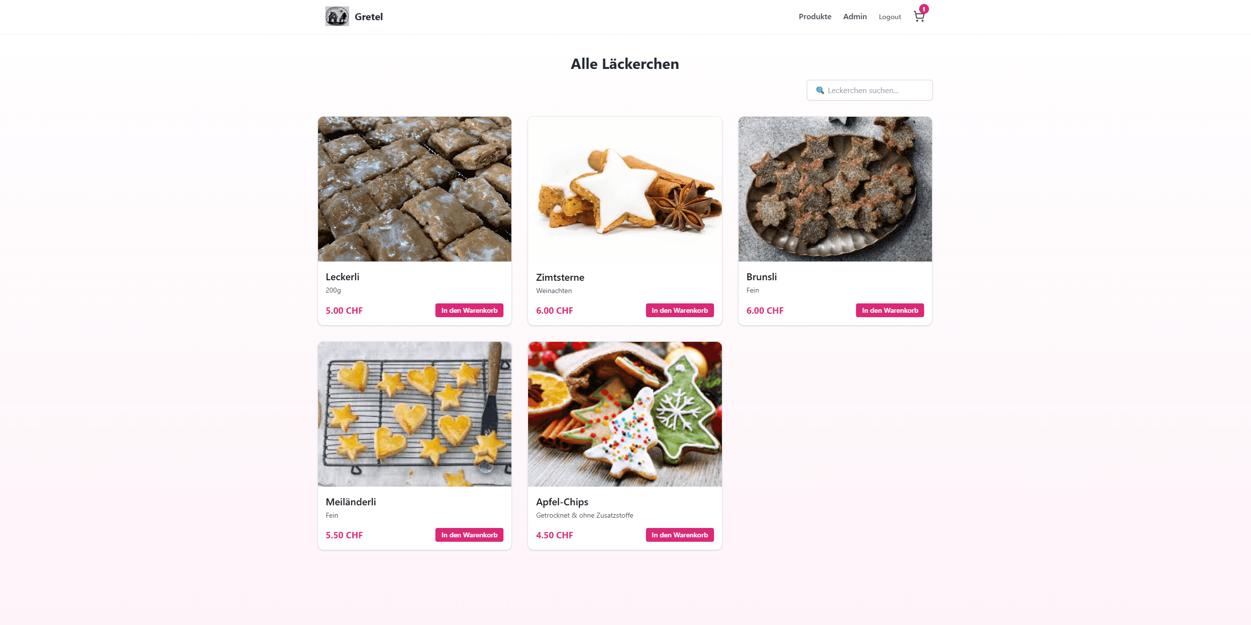Add Brunsli to the Warenkorb

[890, 310]
